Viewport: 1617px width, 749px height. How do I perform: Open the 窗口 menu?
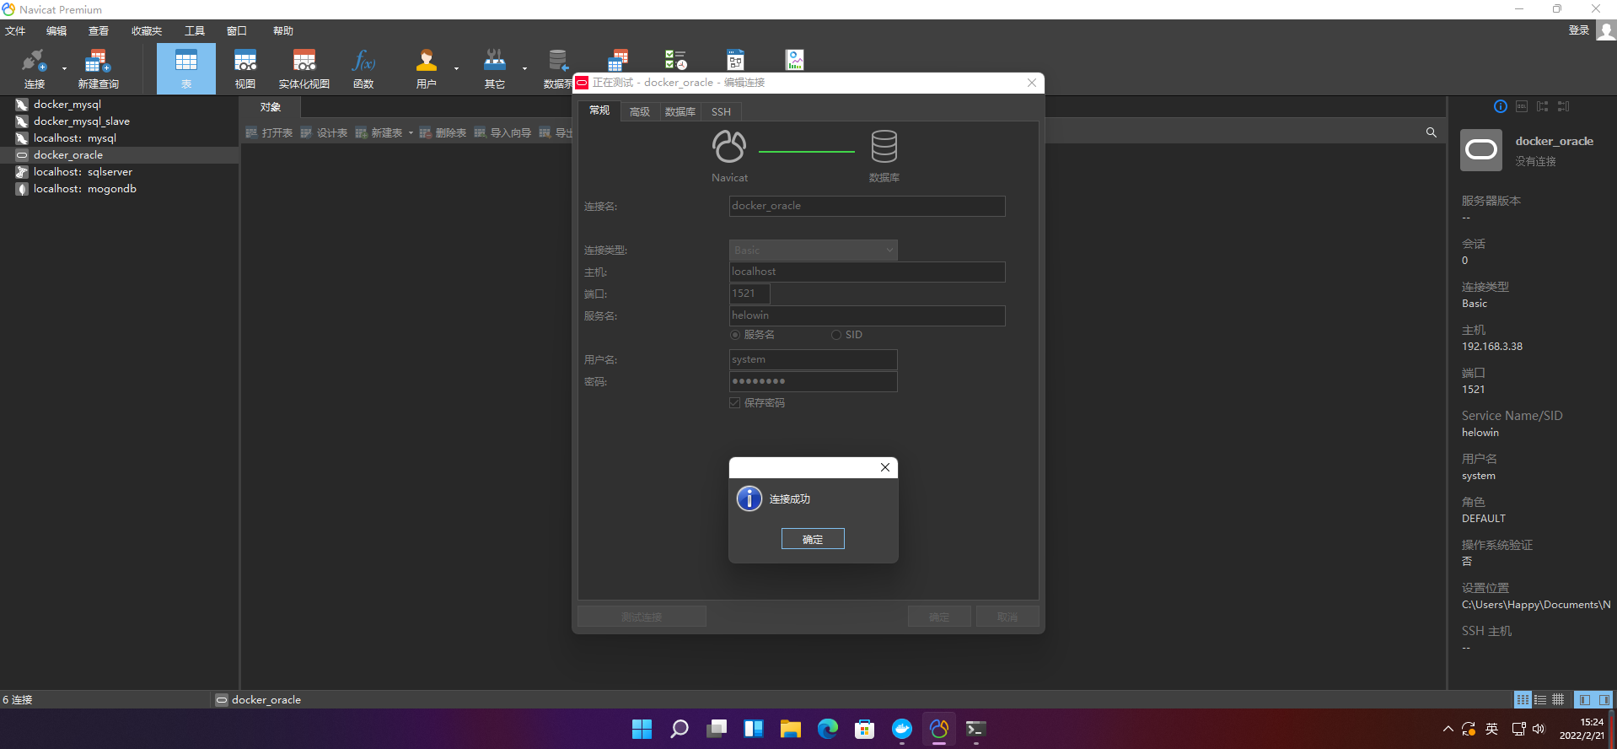[x=237, y=31]
